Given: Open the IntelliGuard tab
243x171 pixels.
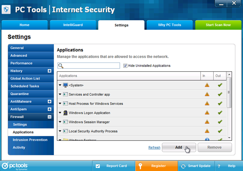Looking at the screenshot, I should coord(73,25).
